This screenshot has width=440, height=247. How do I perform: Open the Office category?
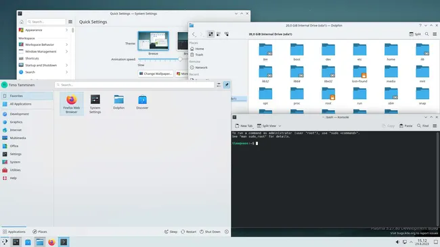[x=26, y=146]
